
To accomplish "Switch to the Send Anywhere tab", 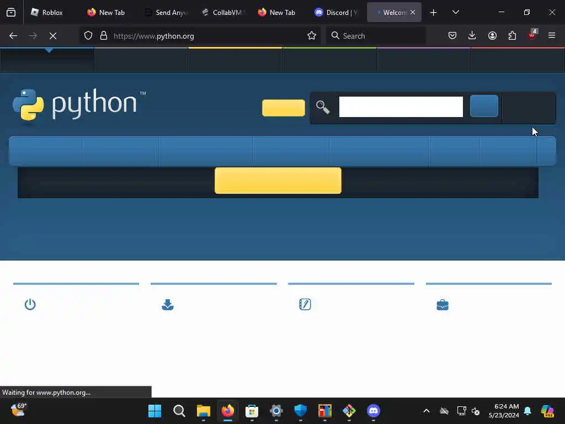I will coord(166,12).
